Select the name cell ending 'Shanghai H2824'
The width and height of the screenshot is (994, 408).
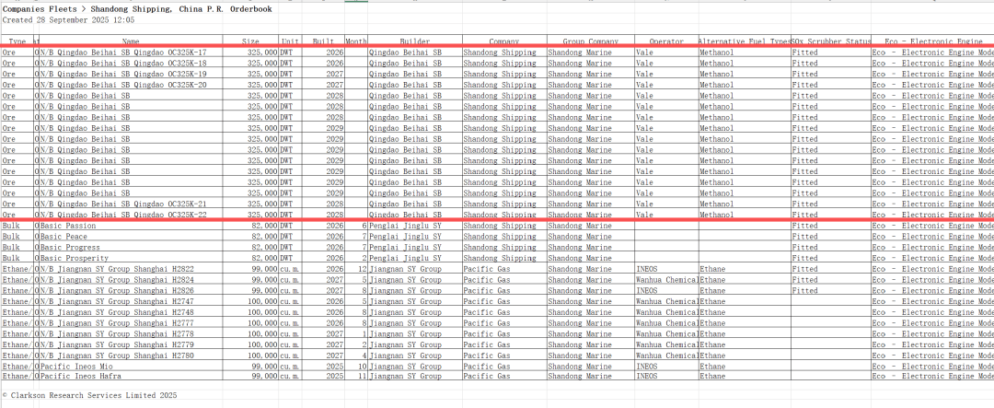coord(131,280)
